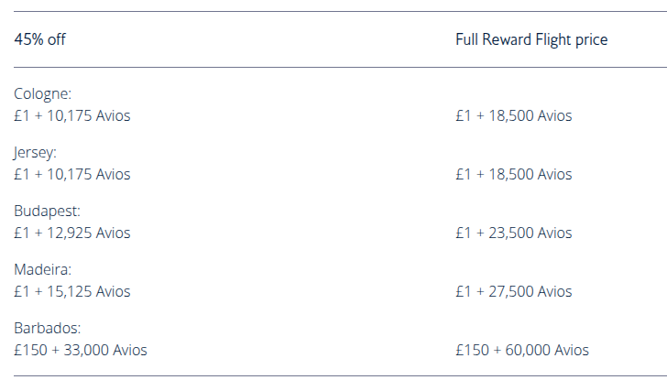
Task: Click the "45% off" column header
Action: (x=39, y=39)
